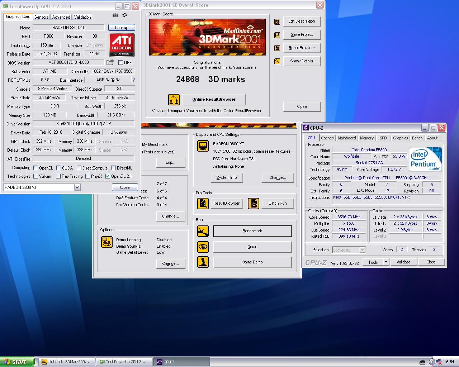Switch to GPU-Z Validation tab
459x367 pixels.
82,17
